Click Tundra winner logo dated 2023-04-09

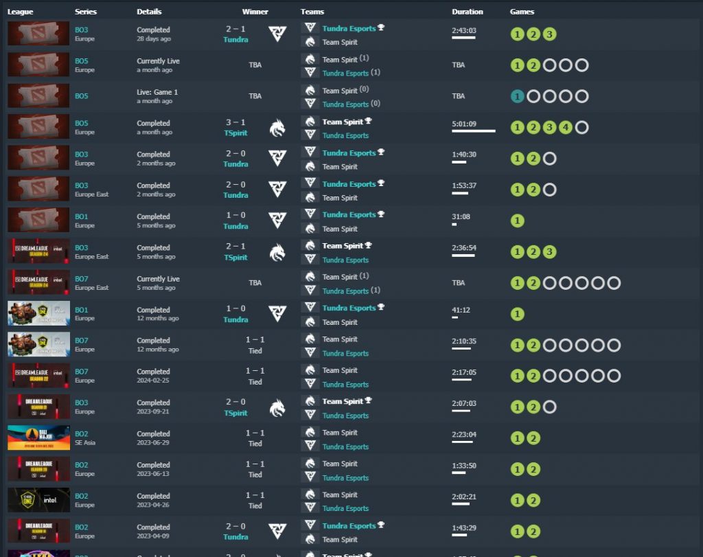click(277, 532)
